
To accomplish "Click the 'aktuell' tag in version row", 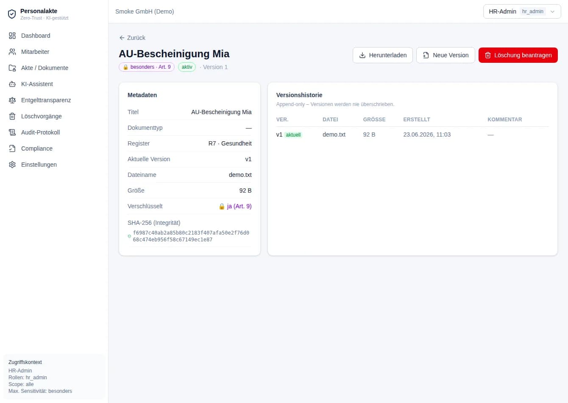I will [293, 135].
